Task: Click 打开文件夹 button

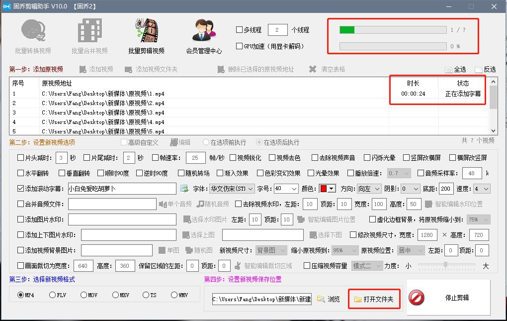Action: pyautogui.click(x=374, y=299)
